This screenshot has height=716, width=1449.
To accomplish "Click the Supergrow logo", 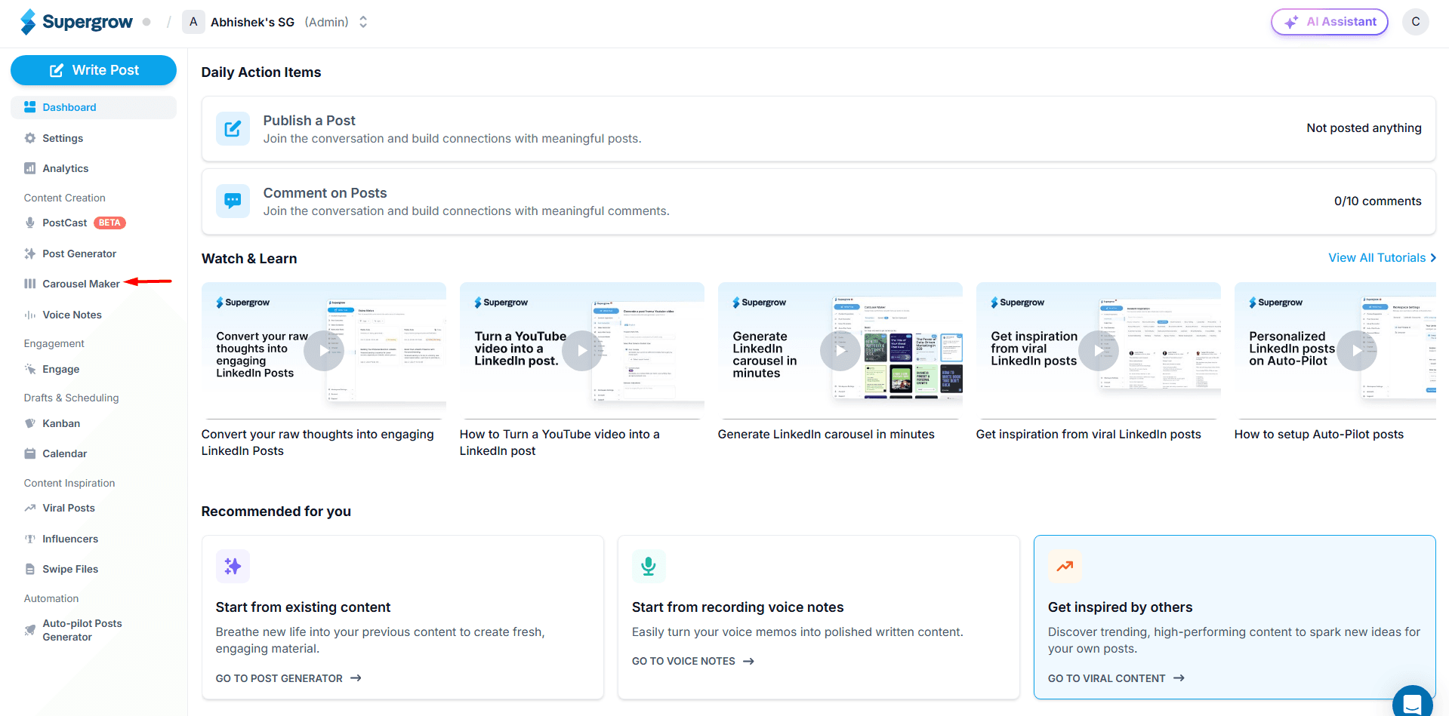I will tap(76, 22).
